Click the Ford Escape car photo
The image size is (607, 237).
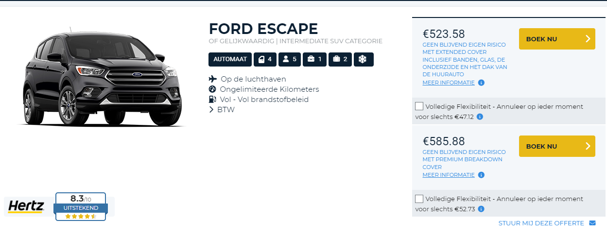pos(101,78)
